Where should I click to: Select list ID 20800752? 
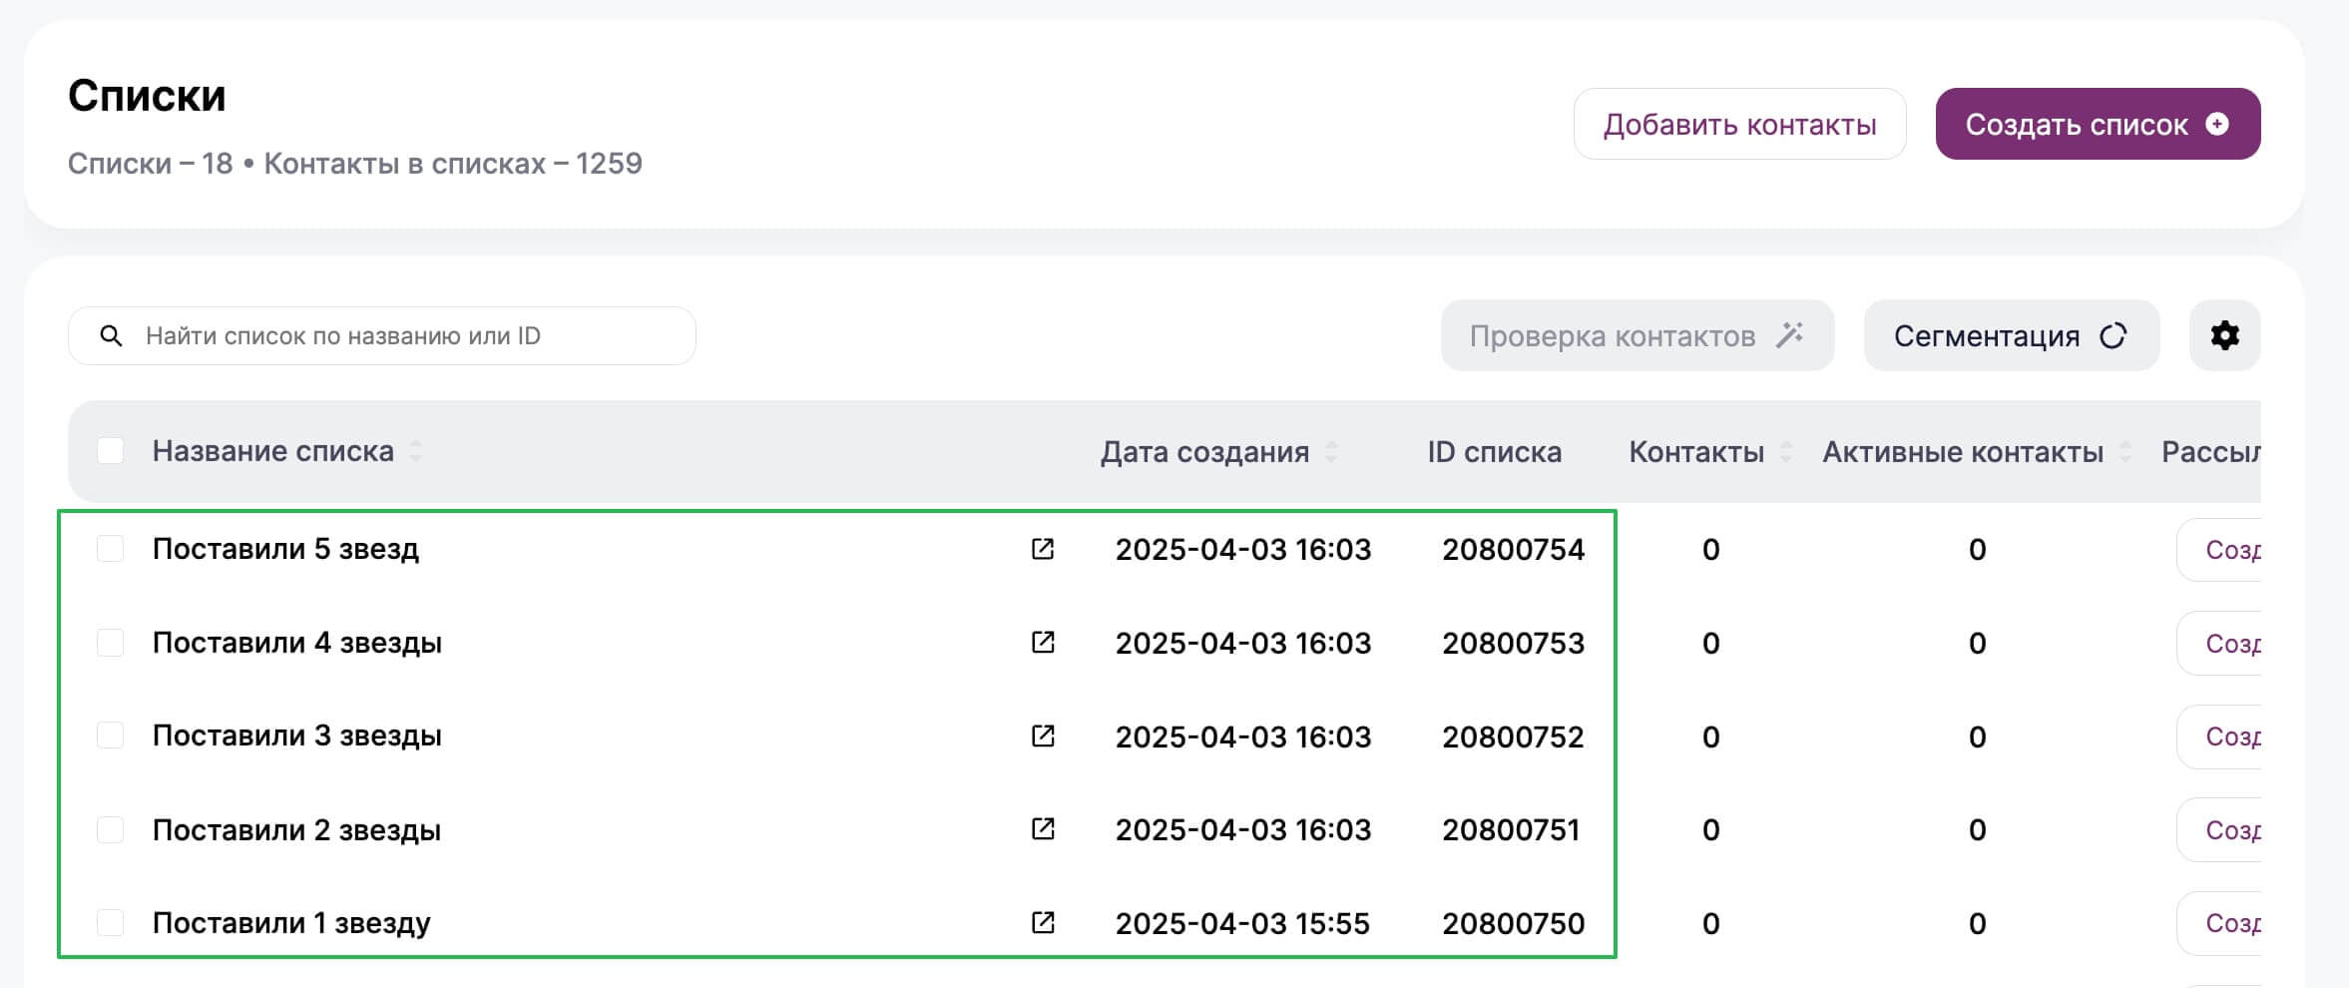(x=1513, y=737)
